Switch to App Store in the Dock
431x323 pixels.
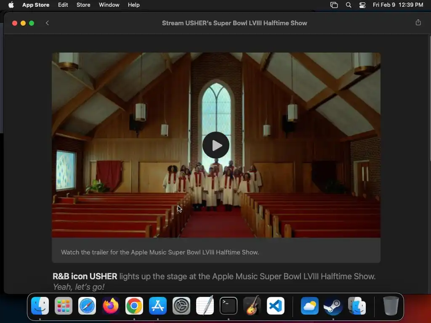click(x=158, y=306)
